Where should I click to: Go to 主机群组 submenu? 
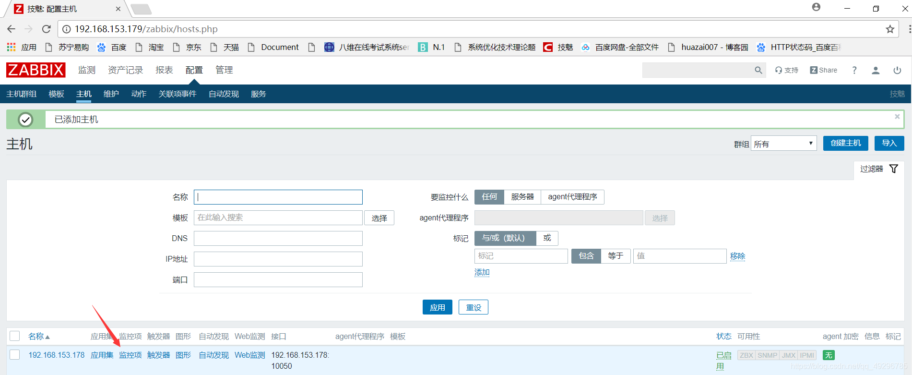21,94
